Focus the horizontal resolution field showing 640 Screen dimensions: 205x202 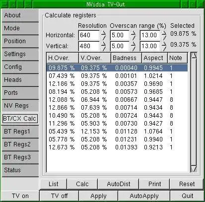(89, 35)
